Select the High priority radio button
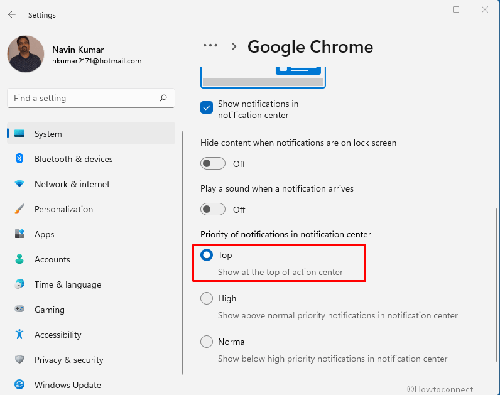 point(207,298)
